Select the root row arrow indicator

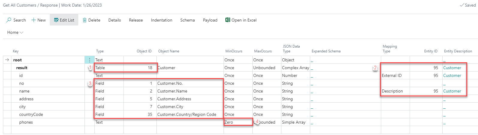pyautogui.click(x=7, y=60)
